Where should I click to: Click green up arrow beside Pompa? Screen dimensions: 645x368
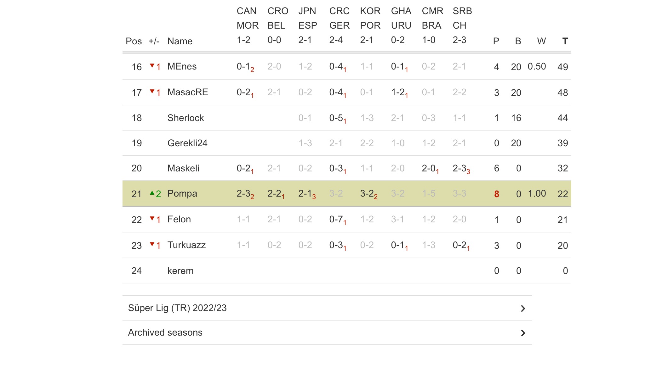point(152,193)
